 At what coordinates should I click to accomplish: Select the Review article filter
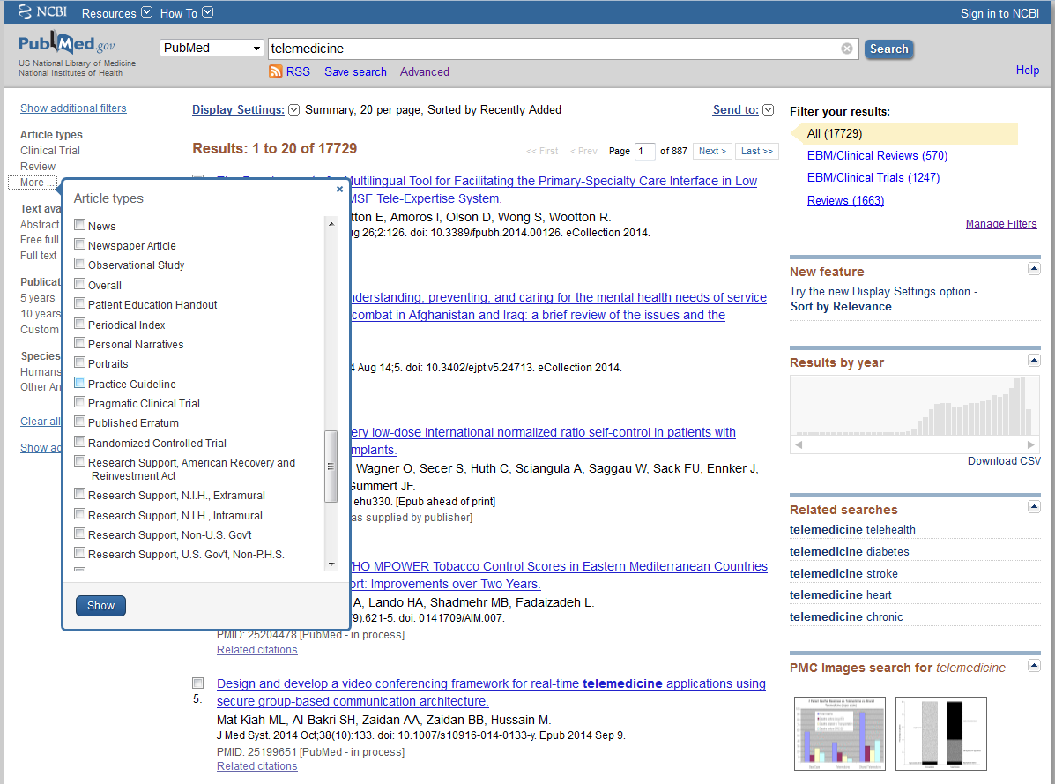point(38,166)
